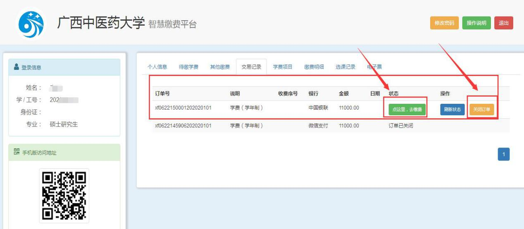Click order number xf0622150001202020101

pos(183,108)
